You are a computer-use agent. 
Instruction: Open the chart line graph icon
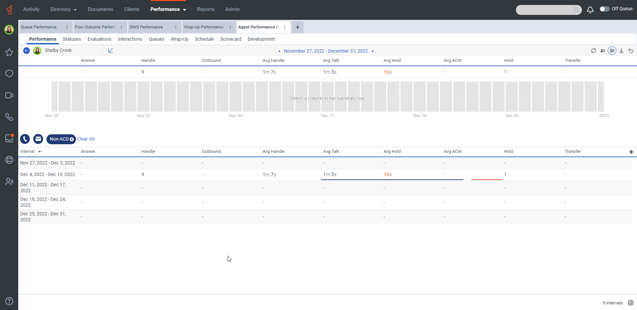click(110, 51)
